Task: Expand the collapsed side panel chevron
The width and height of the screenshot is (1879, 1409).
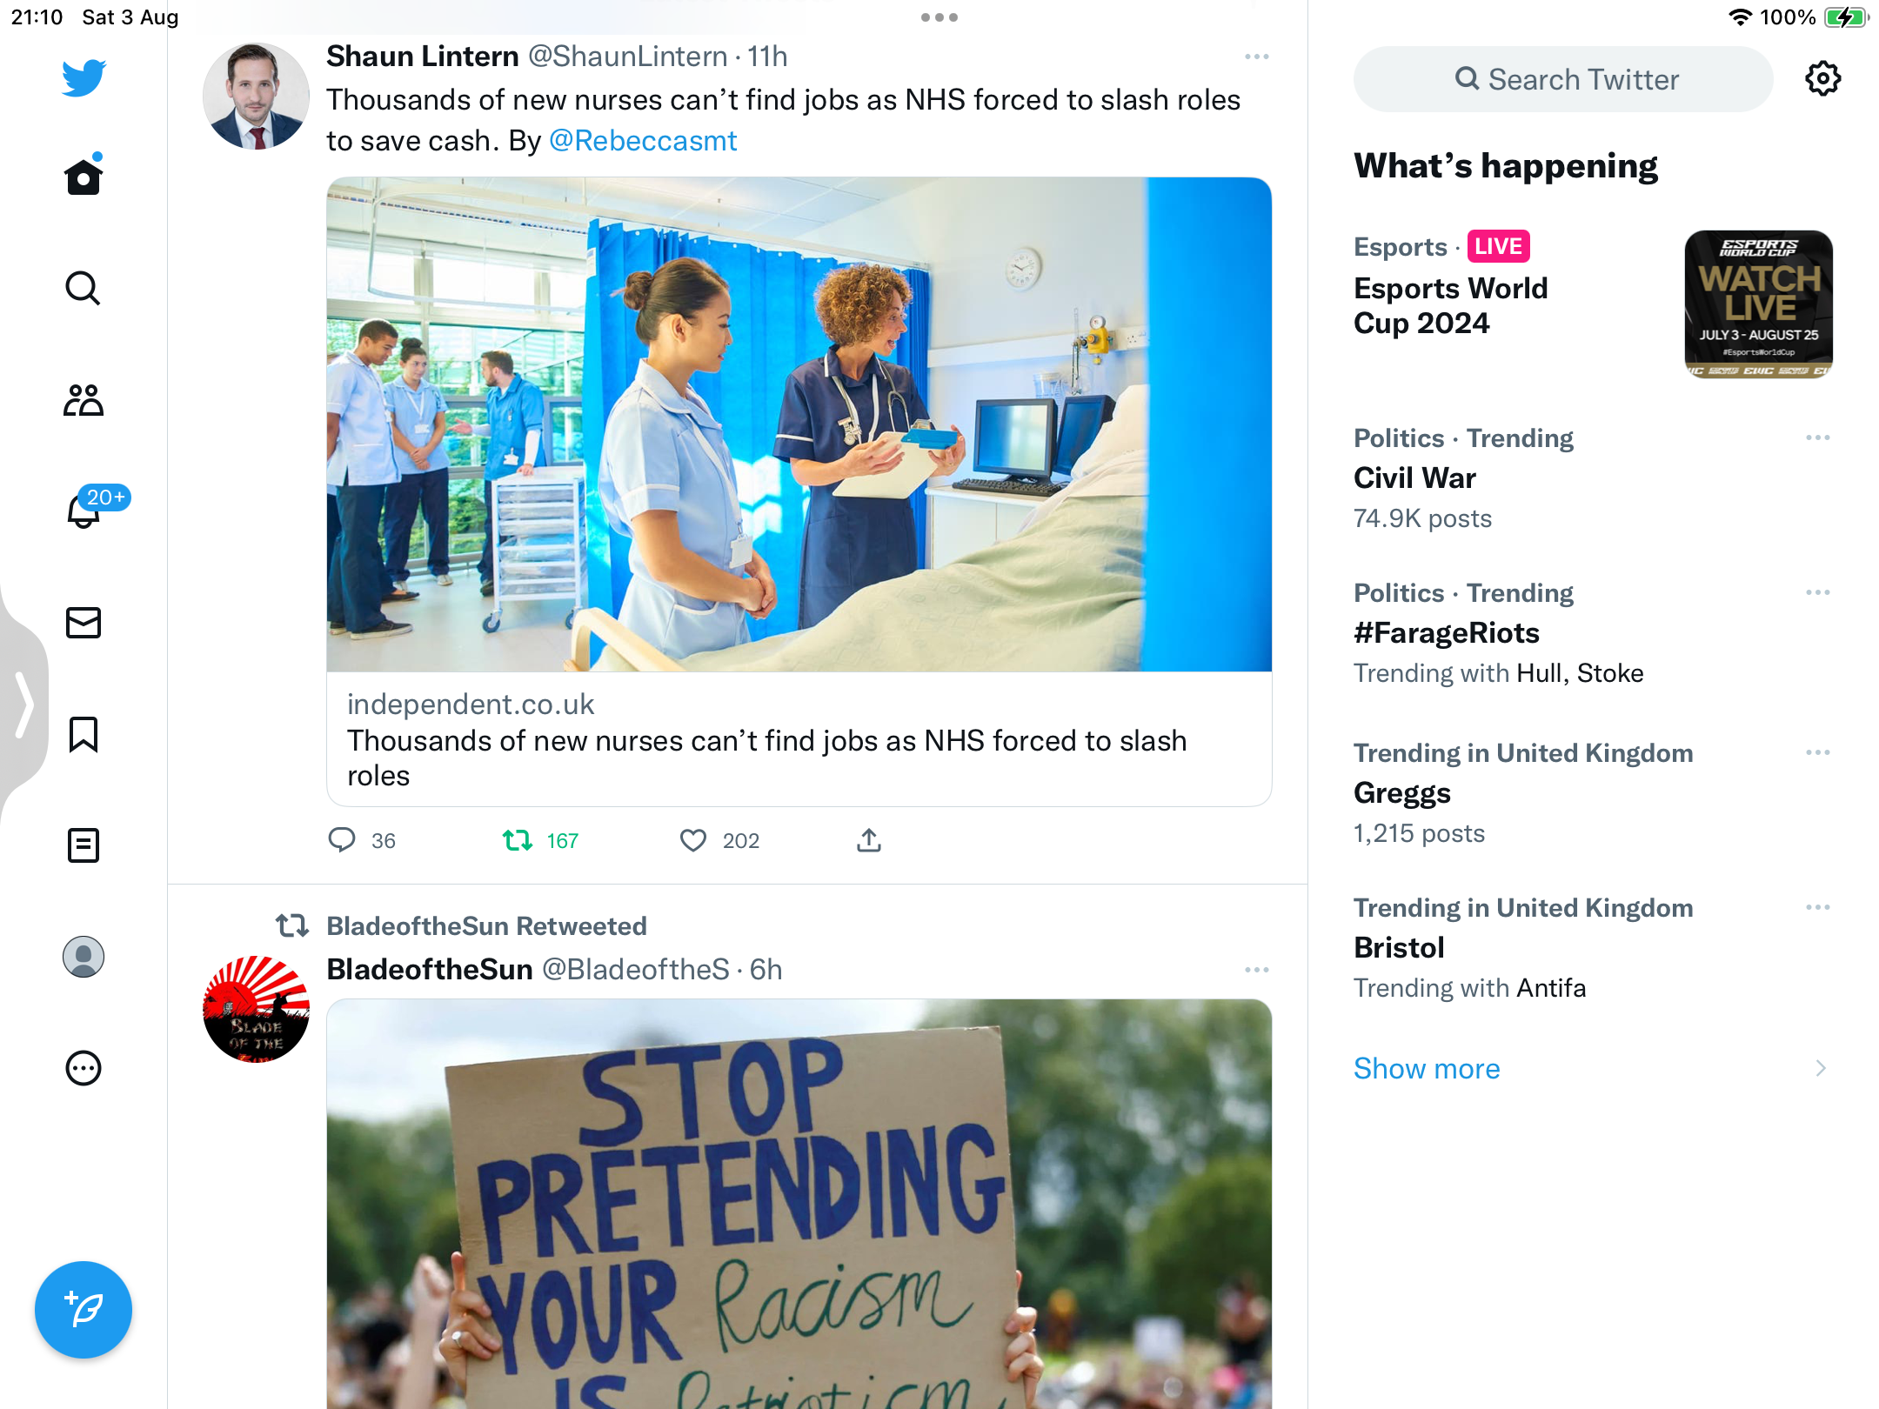Action: pyautogui.click(x=24, y=703)
